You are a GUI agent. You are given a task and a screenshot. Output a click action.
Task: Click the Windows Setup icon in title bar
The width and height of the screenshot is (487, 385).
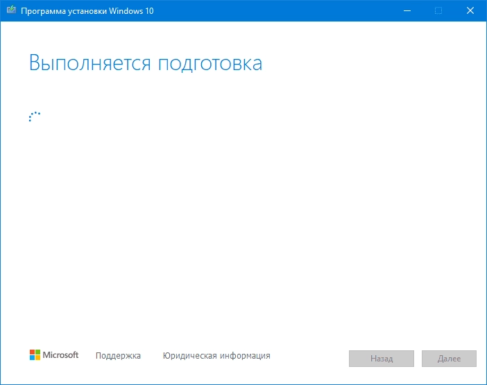click(11, 10)
